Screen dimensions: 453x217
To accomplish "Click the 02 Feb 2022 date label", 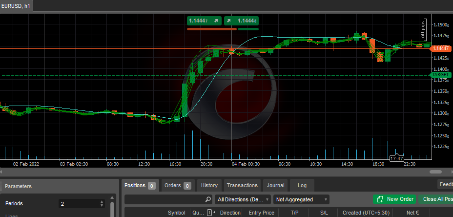I will point(26,164).
